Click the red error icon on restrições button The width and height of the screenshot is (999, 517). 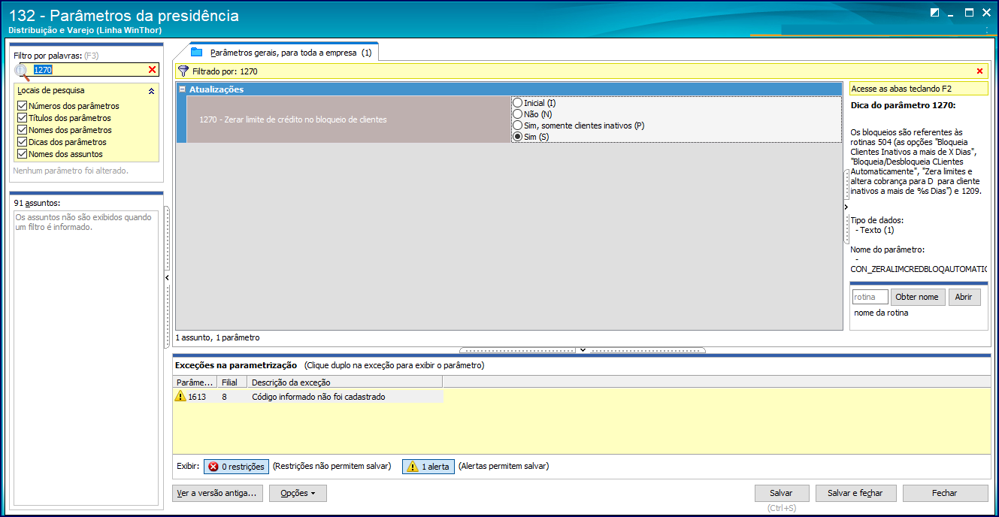pyautogui.click(x=213, y=467)
